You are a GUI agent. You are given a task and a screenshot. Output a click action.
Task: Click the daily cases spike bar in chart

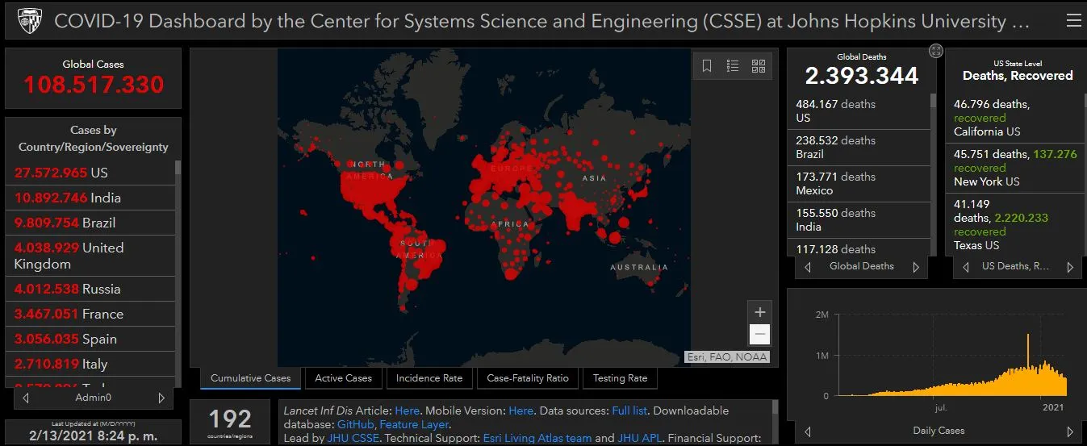coord(1028,363)
